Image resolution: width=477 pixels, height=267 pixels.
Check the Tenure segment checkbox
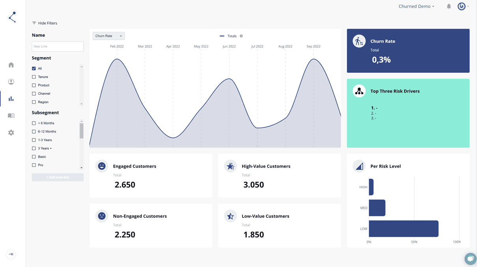coord(34,77)
